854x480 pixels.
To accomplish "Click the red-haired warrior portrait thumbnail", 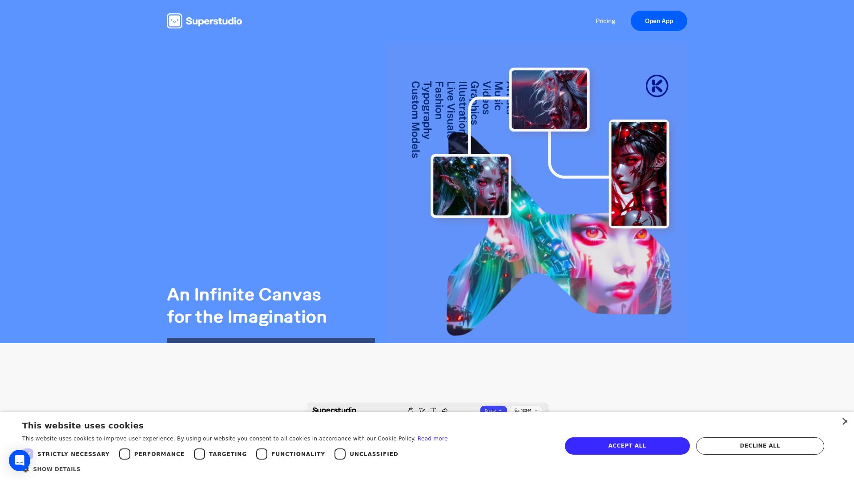I will (639, 174).
